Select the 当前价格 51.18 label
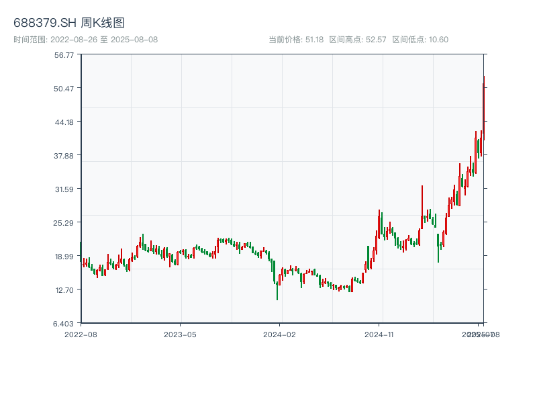This screenshot has width=537, height=403. point(296,40)
